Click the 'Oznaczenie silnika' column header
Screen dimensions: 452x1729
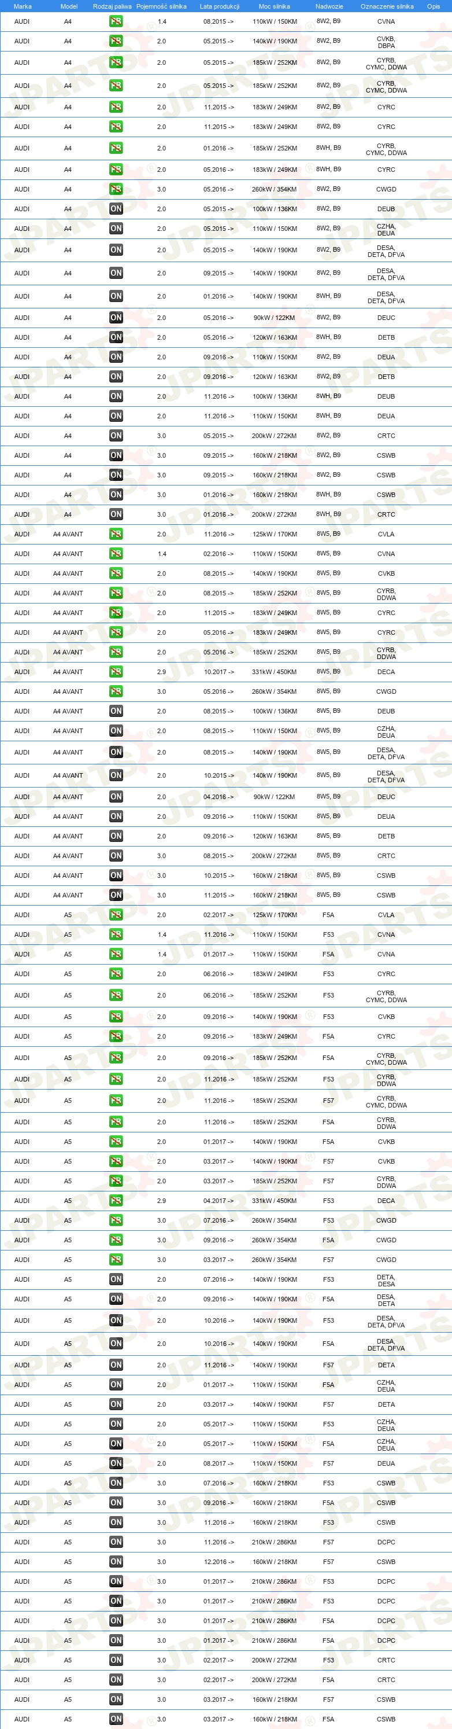pos(387,6)
